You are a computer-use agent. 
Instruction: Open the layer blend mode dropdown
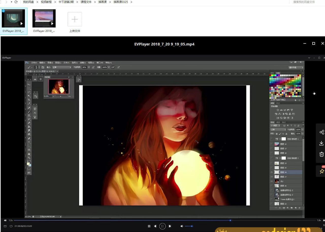(x=278, y=130)
